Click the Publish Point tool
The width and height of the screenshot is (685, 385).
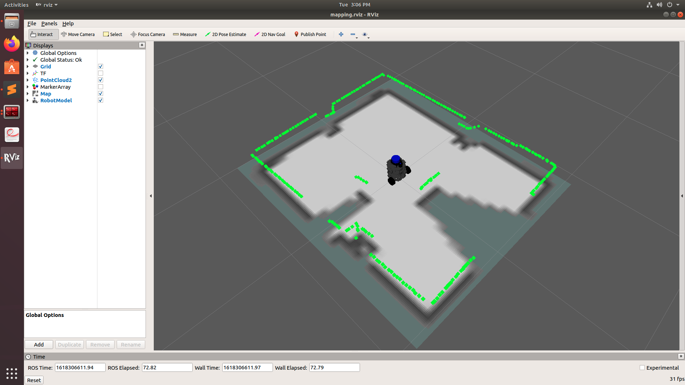click(x=310, y=34)
